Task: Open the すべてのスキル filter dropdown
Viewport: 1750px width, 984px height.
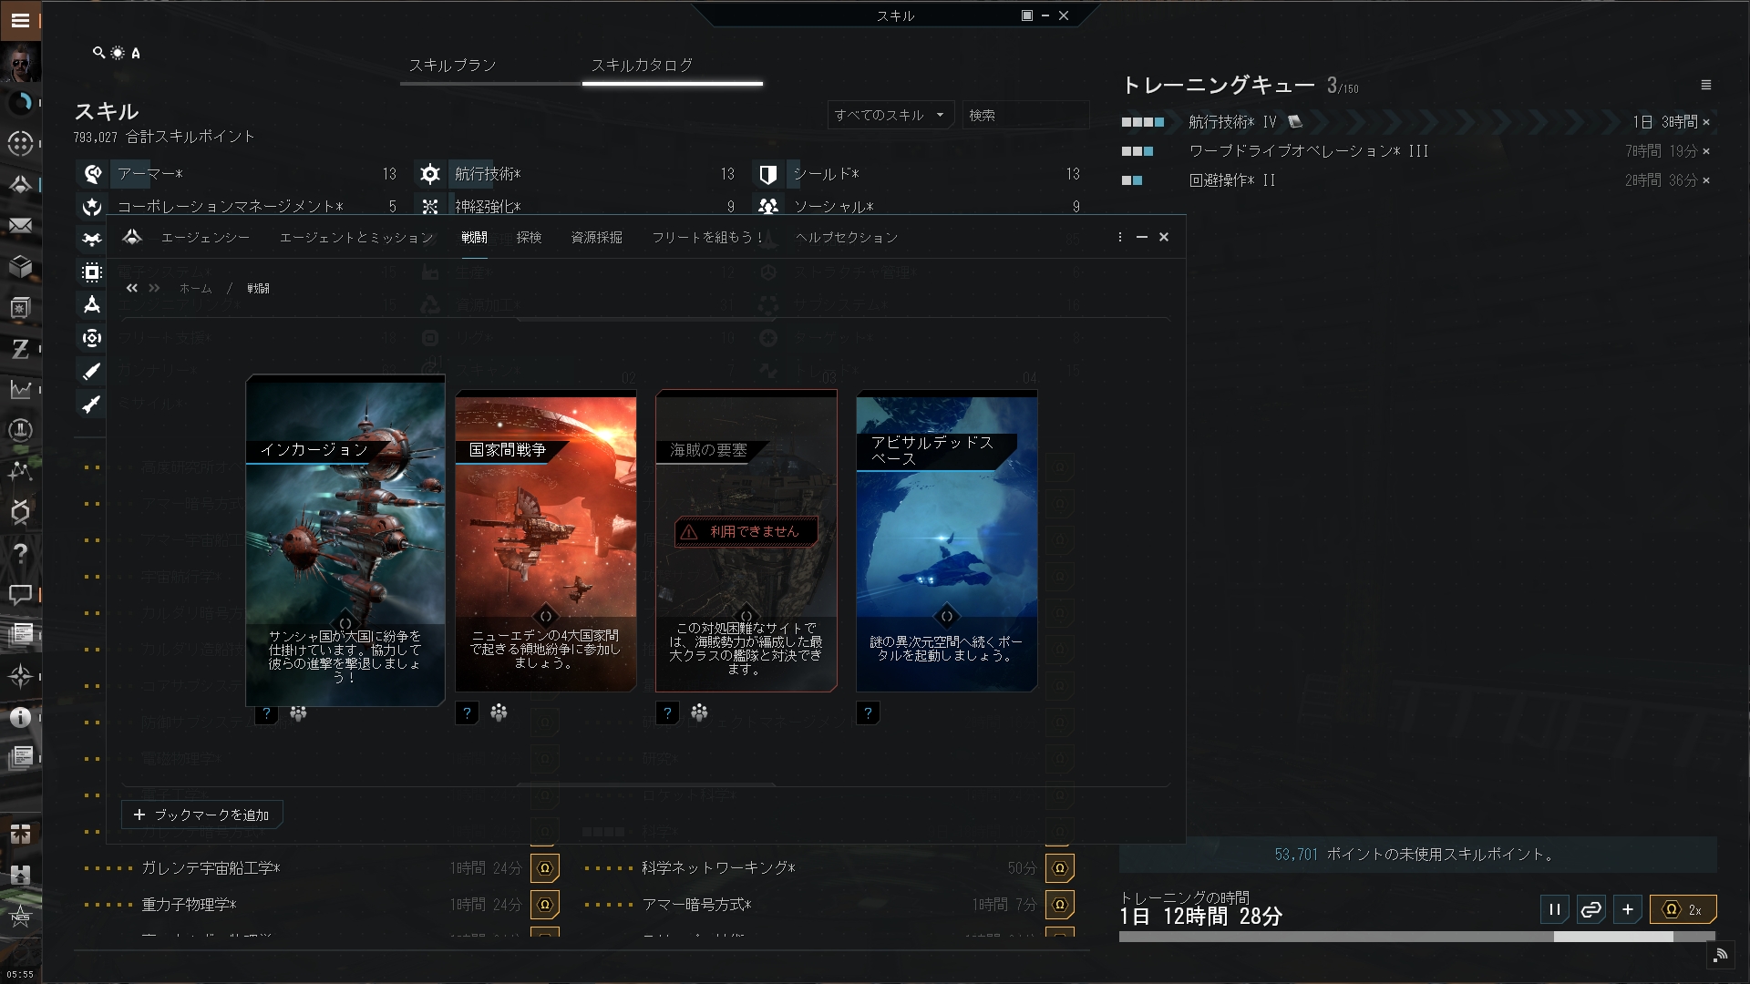Action: pyautogui.click(x=890, y=115)
